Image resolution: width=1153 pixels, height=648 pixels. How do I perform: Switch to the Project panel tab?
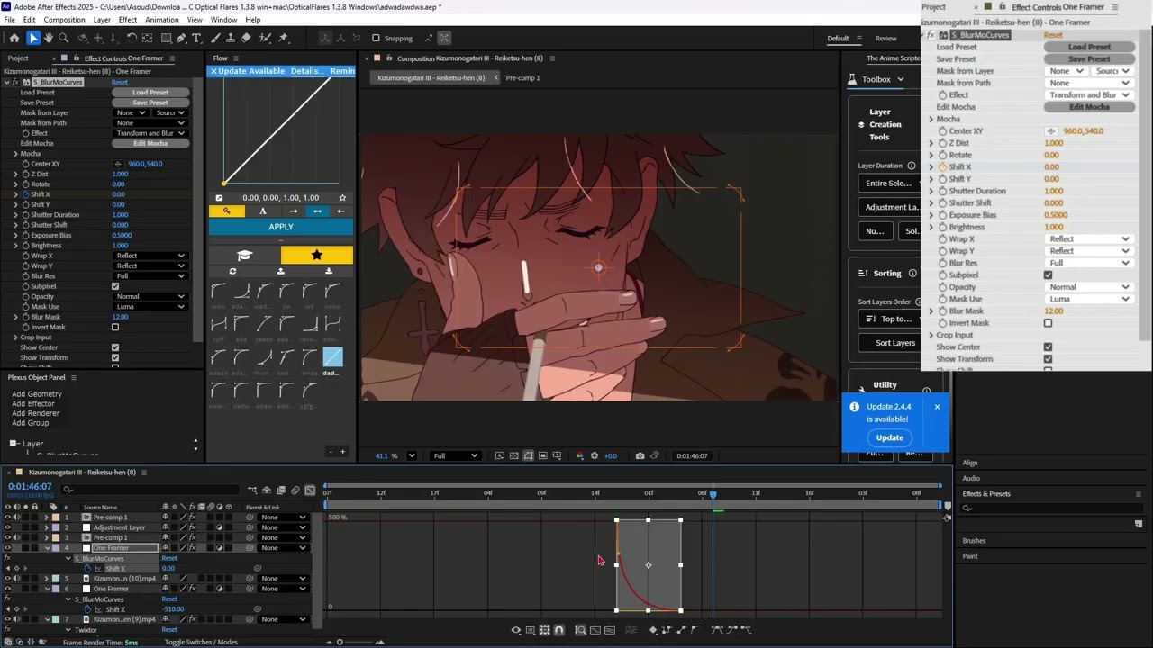(18, 58)
